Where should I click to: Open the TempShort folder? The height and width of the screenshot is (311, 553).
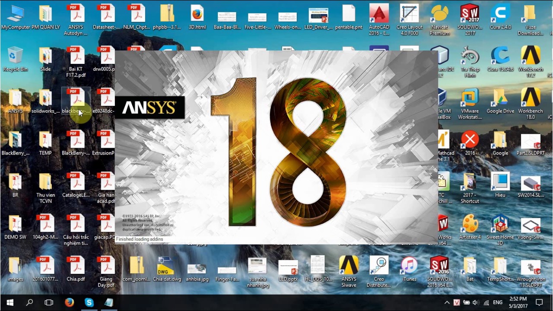click(500, 269)
